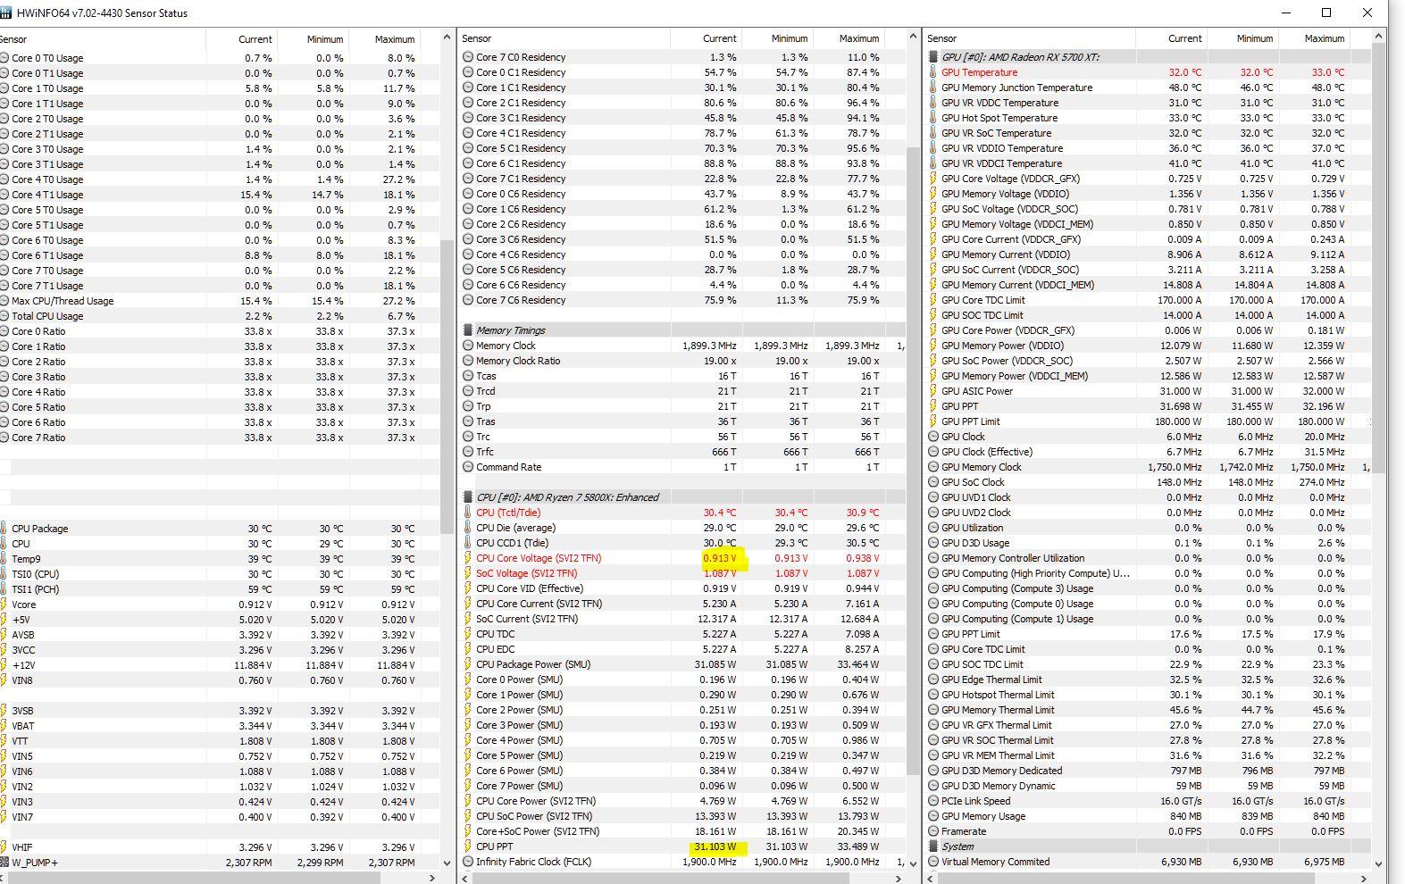Click the Memory Clock circle icon

tap(467, 346)
